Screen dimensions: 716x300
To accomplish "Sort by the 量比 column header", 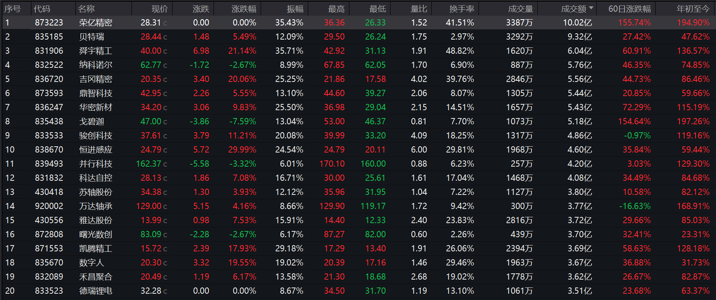I will tap(419, 9).
